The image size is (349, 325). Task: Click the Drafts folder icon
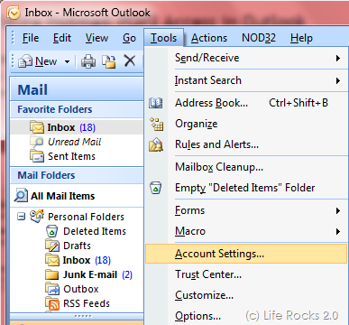52,246
